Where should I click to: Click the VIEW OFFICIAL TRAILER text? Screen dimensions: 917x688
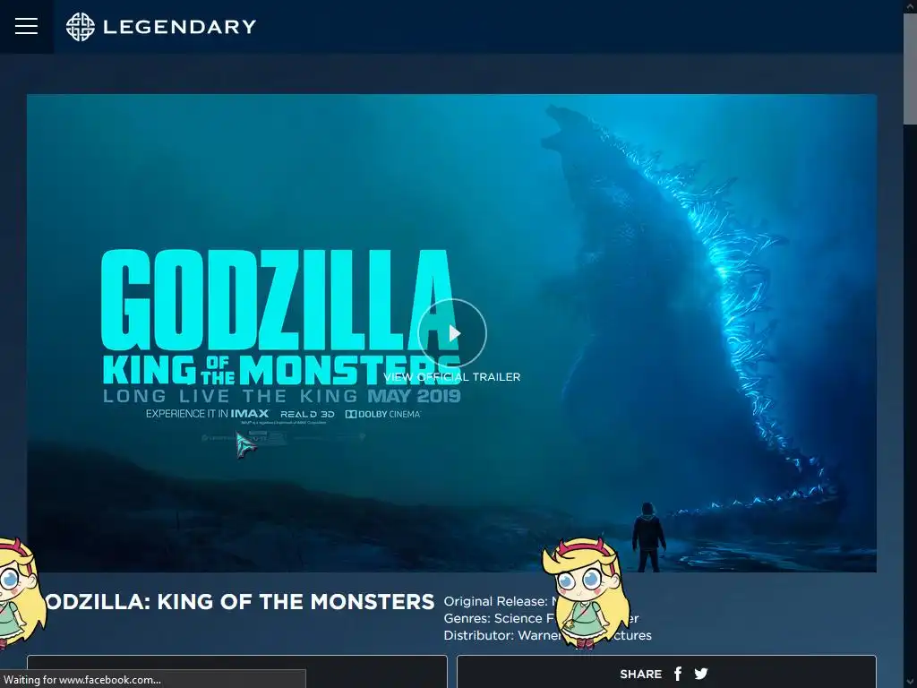pos(452,377)
